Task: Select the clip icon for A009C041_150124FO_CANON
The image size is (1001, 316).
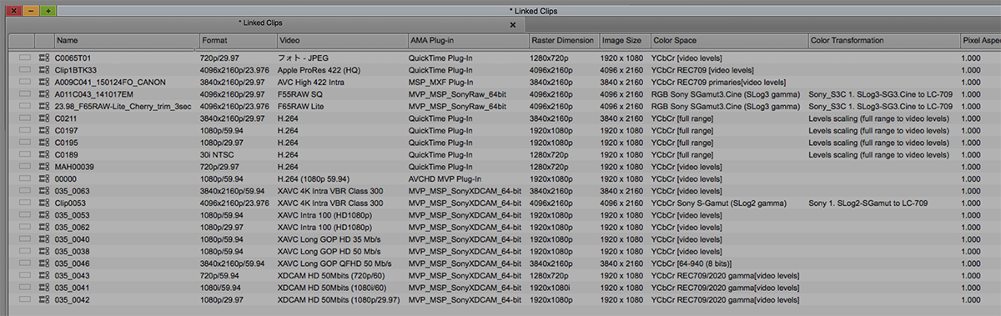Action: (x=43, y=83)
